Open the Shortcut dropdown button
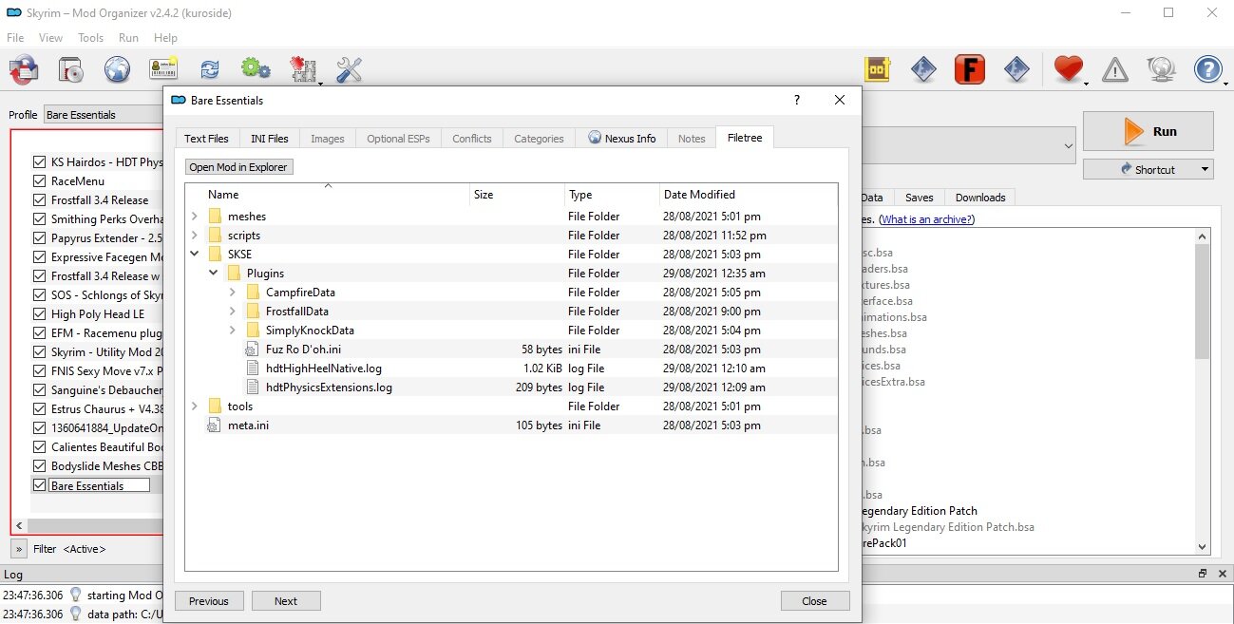Screen dimensions: 1234x624 pos(1149,169)
